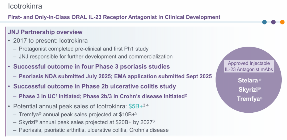Click the Tremfya annual peak sales $10B+ line
Image resolution: width=287 pixels, height=140 pixels.
[78, 114]
